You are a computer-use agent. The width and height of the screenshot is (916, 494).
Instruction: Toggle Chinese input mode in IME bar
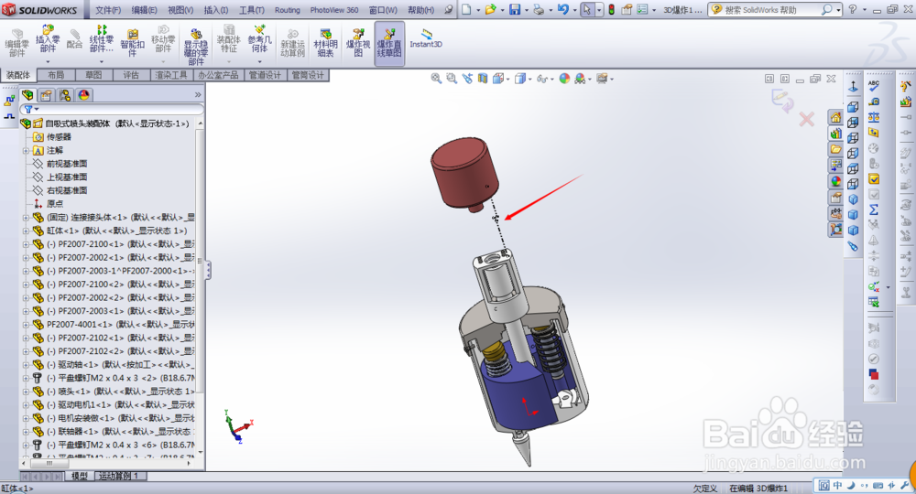[x=838, y=485]
